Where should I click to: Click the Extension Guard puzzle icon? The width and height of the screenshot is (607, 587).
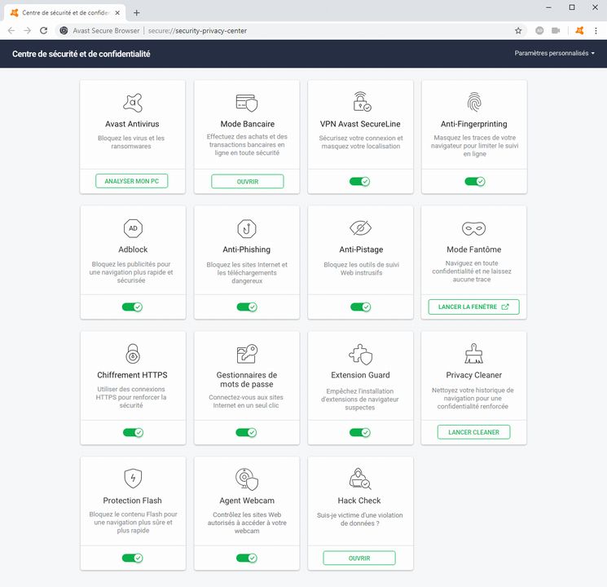pos(360,354)
